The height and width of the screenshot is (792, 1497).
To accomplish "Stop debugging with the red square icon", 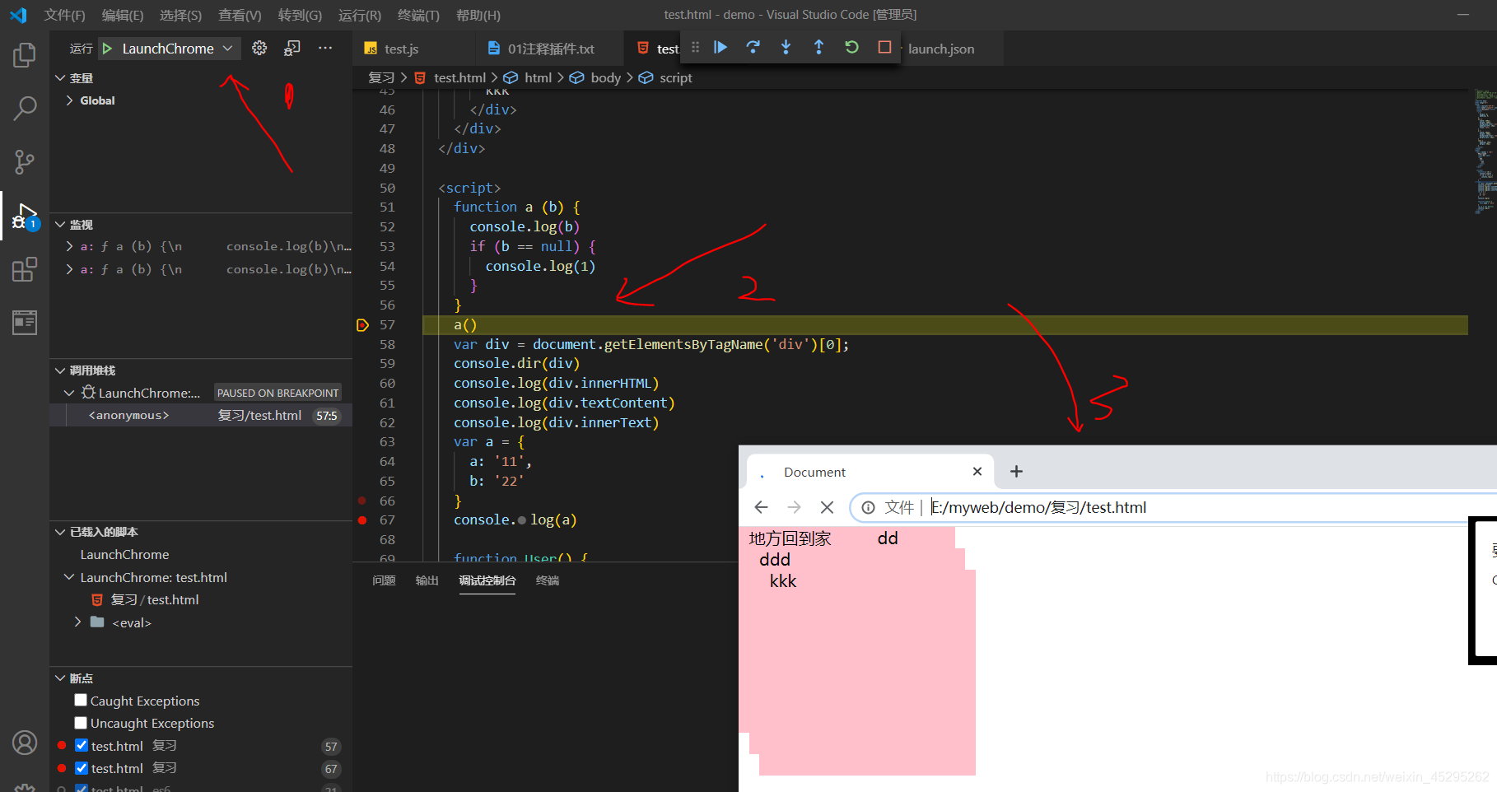I will click(x=884, y=47).
